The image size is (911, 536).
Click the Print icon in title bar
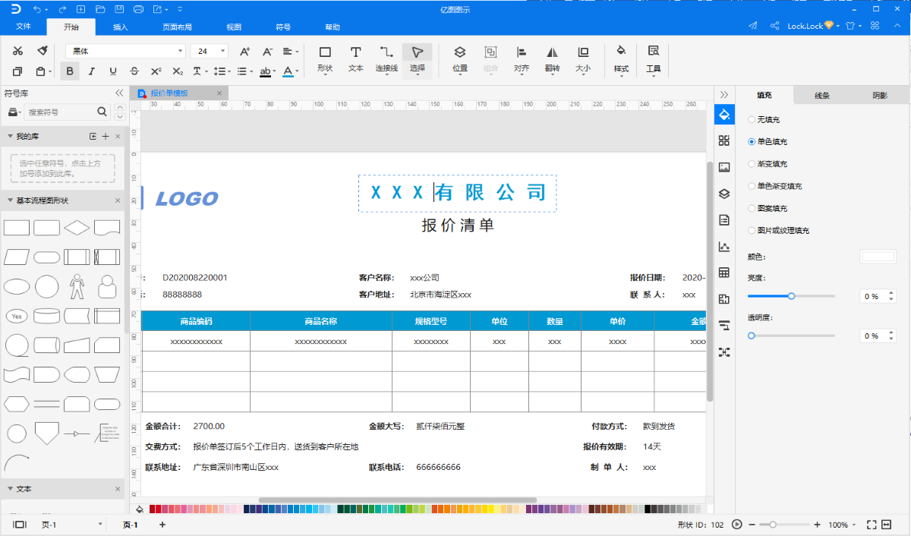138,9
